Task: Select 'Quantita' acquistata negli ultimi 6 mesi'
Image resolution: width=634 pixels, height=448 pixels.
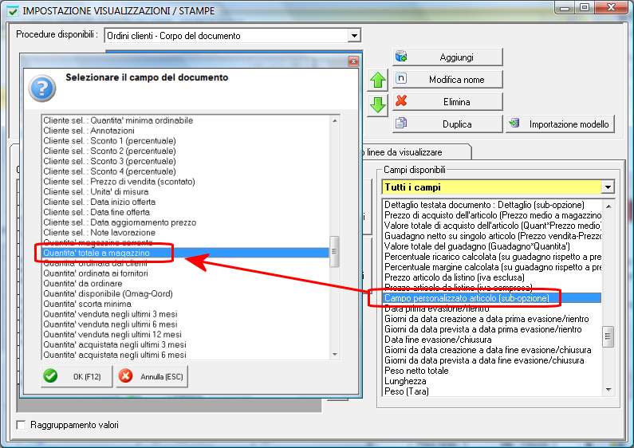Action: pyautogui.click(x=186, y=355)
